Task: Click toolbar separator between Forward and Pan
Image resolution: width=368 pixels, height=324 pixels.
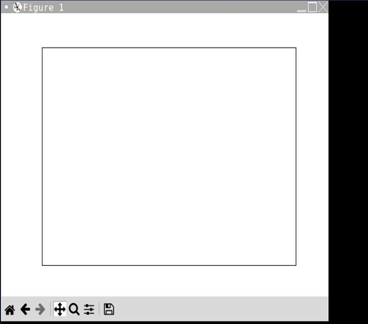Action: 50,309
